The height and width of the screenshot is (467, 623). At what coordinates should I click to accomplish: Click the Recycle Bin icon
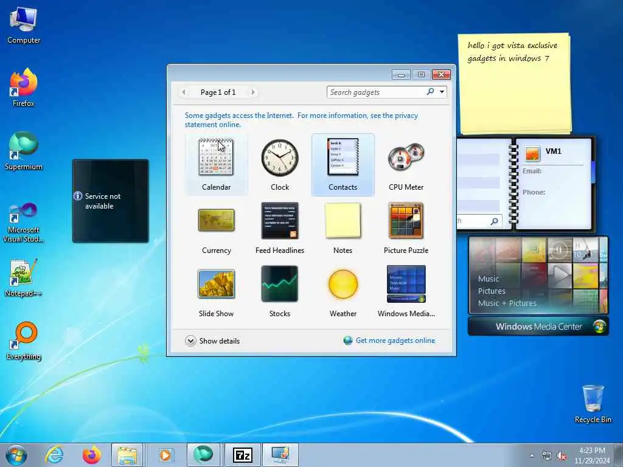593,404
